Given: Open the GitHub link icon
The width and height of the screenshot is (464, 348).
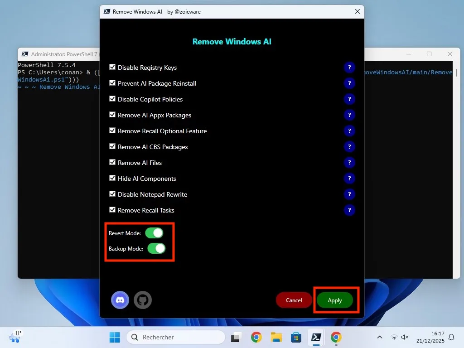Looking at the screenshot, I should click(143, 300).
